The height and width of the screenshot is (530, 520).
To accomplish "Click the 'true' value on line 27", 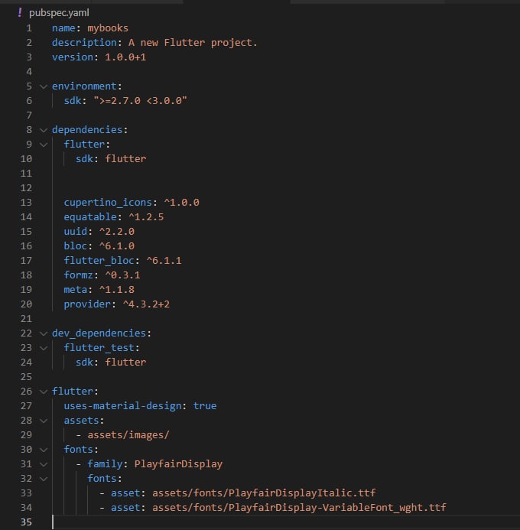I will (205, 406).
